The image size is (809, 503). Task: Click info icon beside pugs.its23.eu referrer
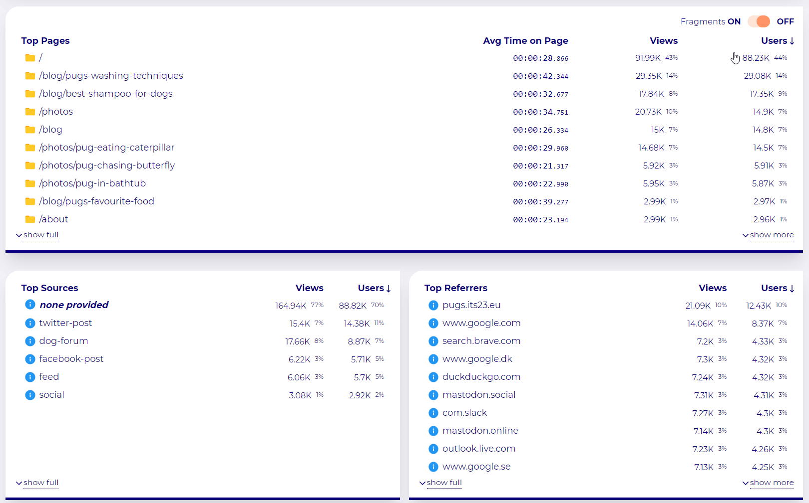tap(433, 305)
